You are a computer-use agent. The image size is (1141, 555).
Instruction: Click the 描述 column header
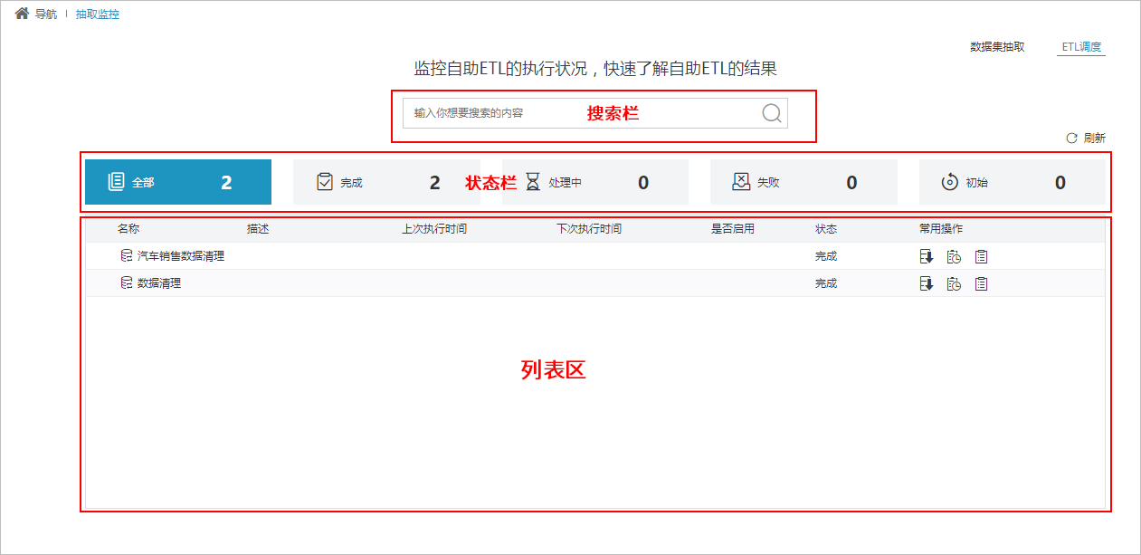tap(258, 229)
